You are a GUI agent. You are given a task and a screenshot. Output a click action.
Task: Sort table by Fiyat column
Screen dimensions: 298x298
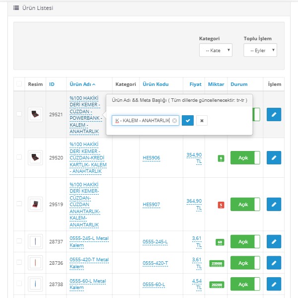pyautogui.click(x=195, y=84)
